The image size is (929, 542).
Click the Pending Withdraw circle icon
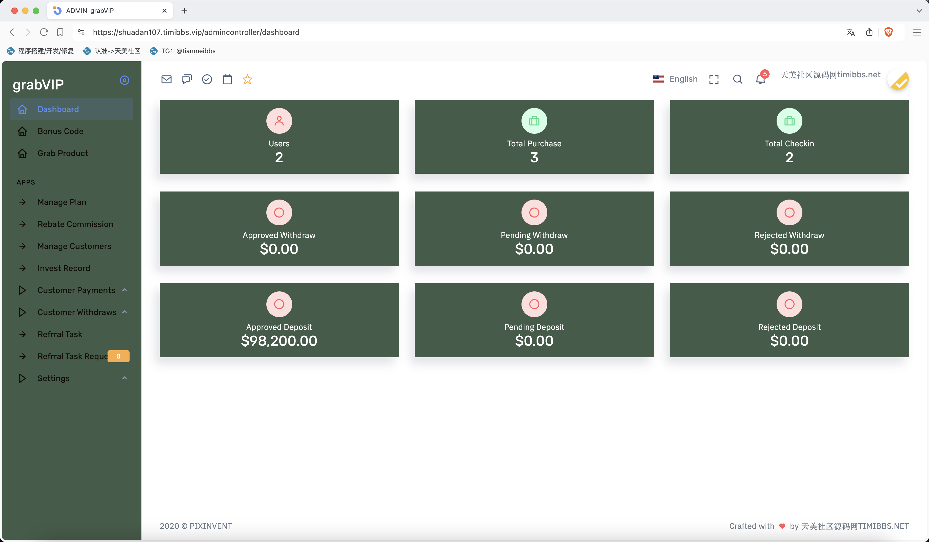tap(534, 213)
